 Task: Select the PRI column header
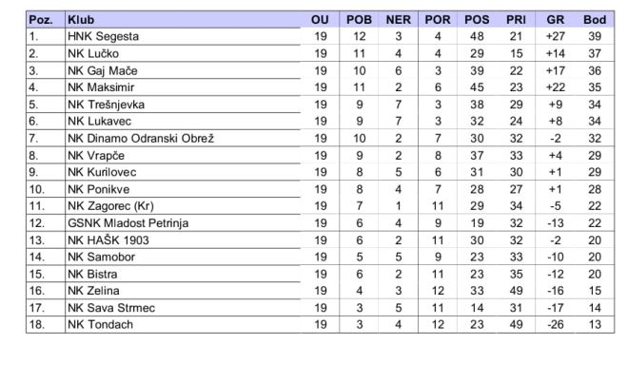pyautogui.click(x=516, y=19)
